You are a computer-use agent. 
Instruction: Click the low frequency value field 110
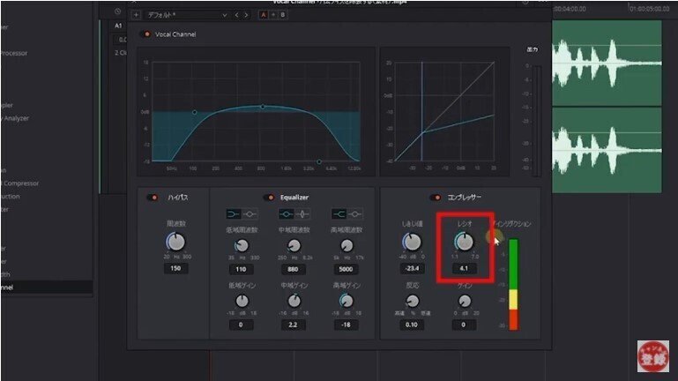(241, 269)
